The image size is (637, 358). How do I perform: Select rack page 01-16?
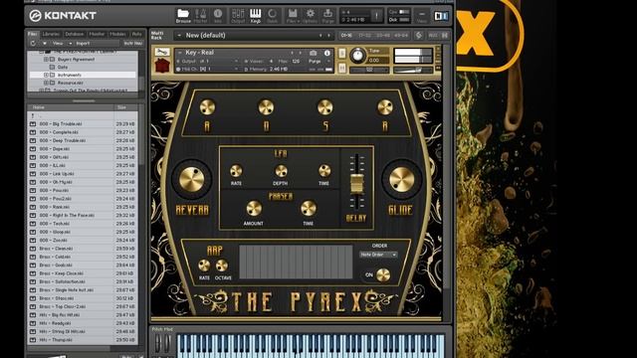pyautogui.click(x=346, y=36)
